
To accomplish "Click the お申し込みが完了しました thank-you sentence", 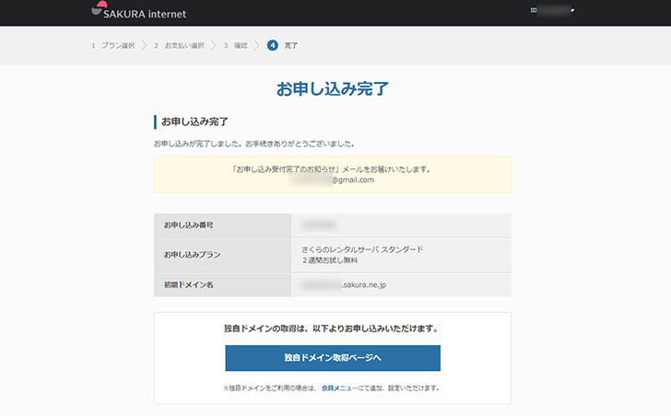I will pos(254,144).
